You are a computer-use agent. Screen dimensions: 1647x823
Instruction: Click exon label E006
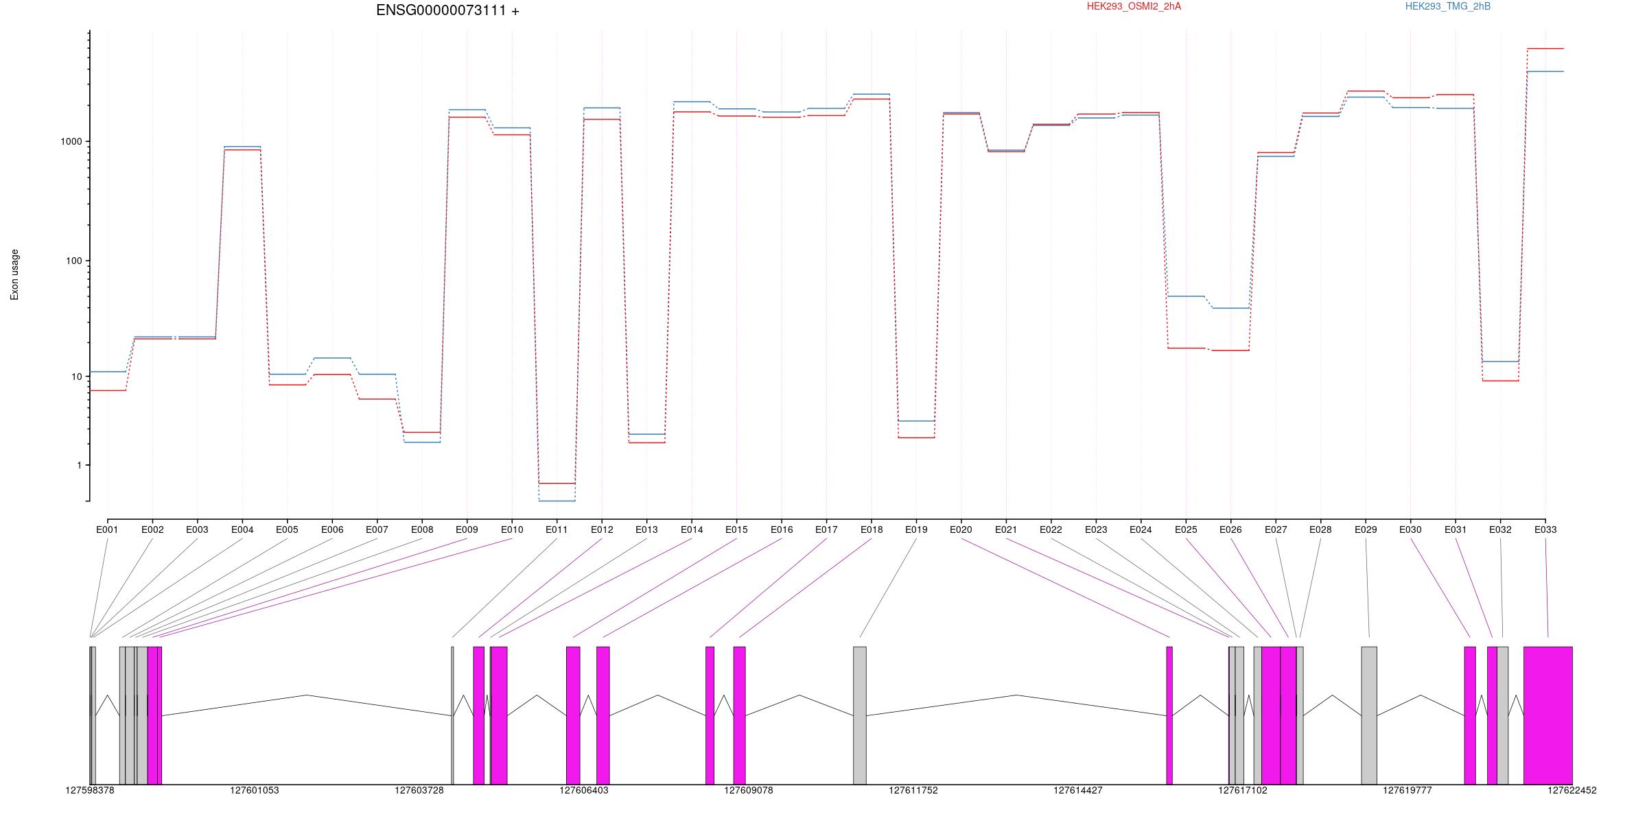332,529
